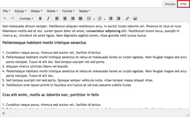190x117 pixels.
Task: Open bullet list style dropdown arrow
Action: click(94, 19)
